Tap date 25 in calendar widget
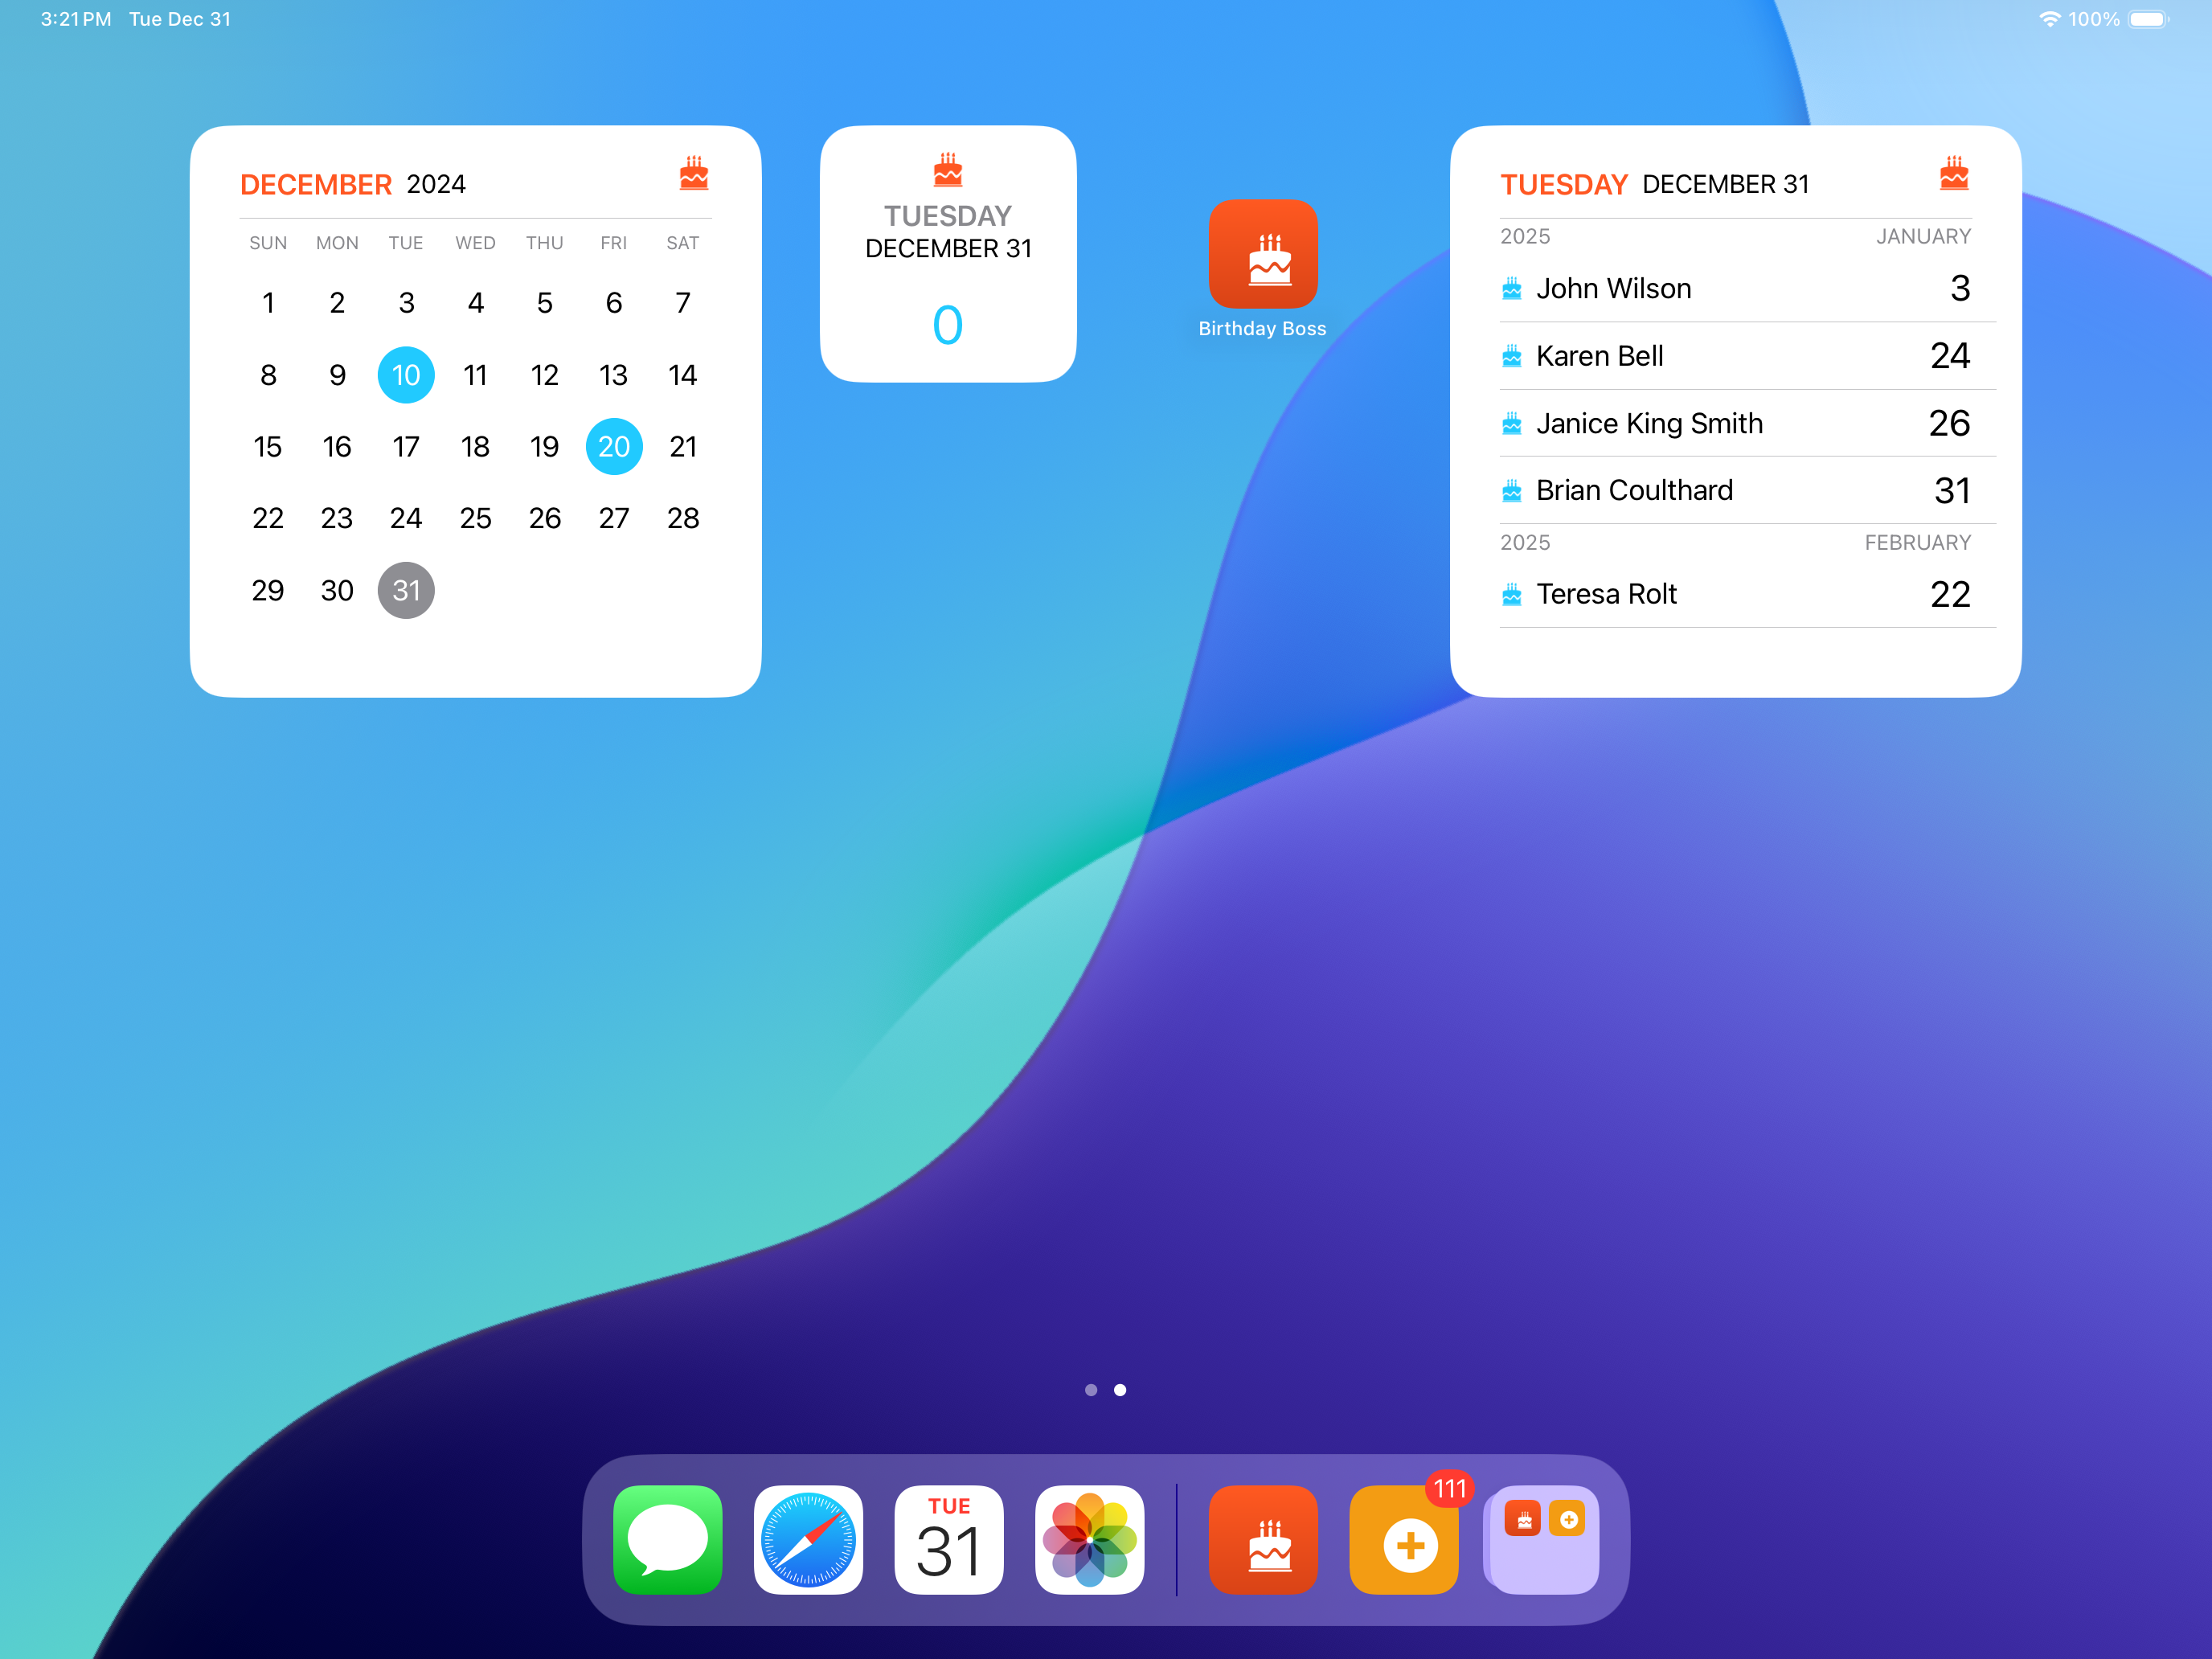2212x1659 pixels. click(x=475, y=519)
